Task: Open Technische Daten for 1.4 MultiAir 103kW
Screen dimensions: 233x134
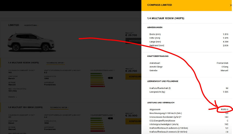Action: click(x=56, y=63)
